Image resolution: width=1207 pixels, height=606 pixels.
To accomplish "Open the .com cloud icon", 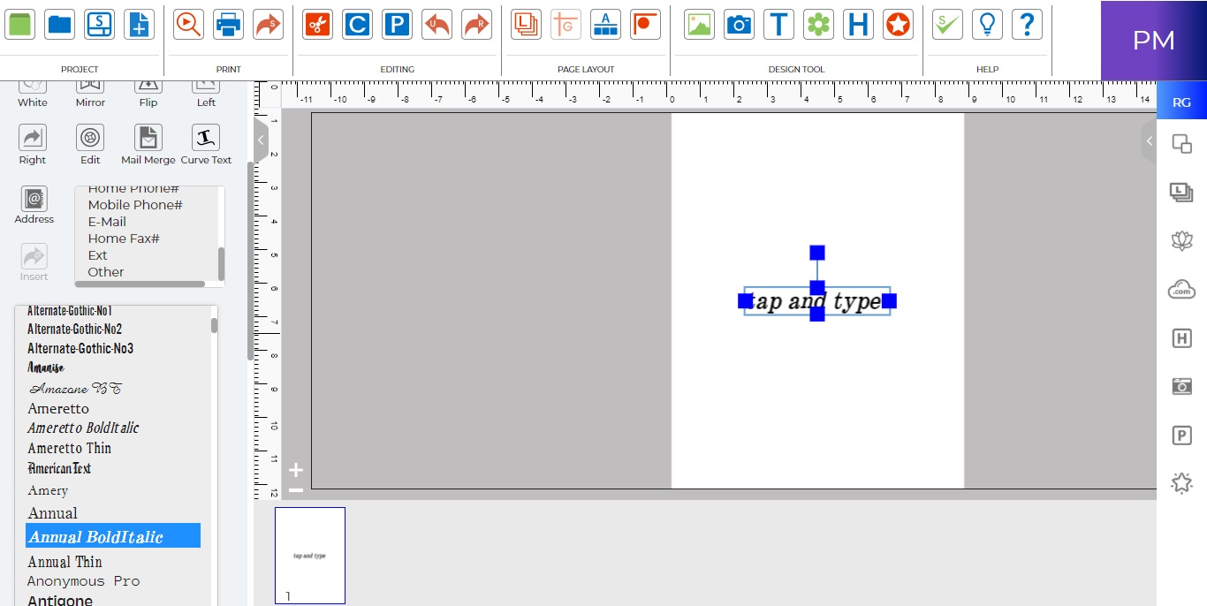I will (1181, 289).
